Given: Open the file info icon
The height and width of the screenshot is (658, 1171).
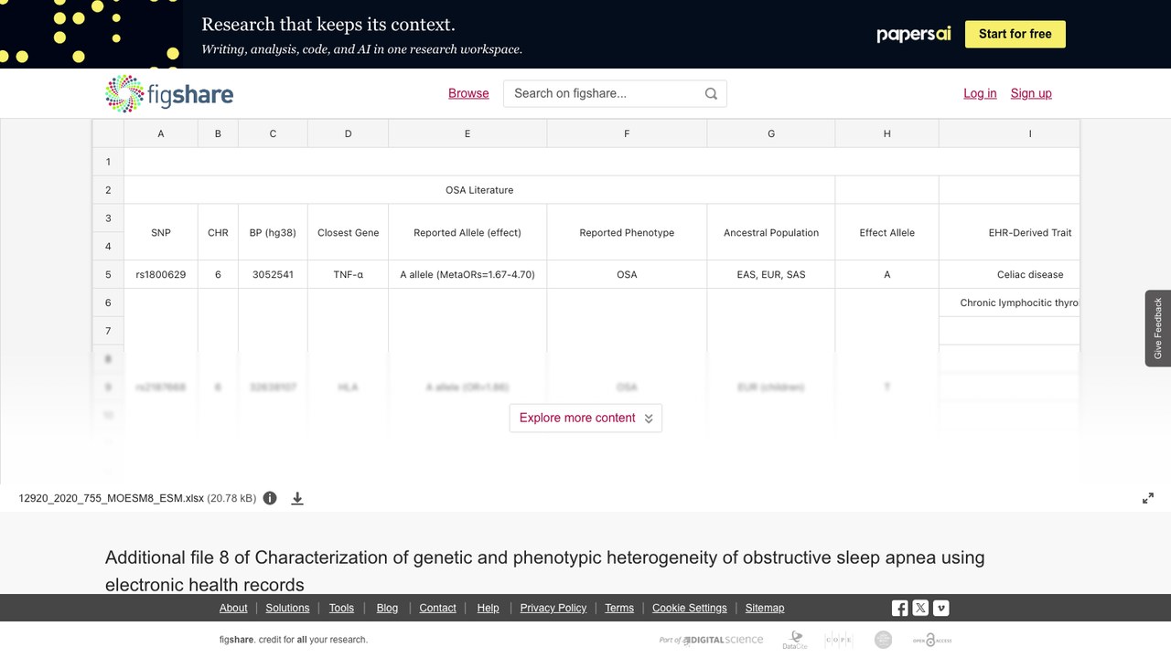Looking at the screenshot, I should [x=270, y=498].
